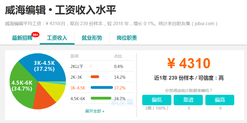
Task: Click the green 4.5K-6K percentage bar
Action: click(x=101, y=98)
